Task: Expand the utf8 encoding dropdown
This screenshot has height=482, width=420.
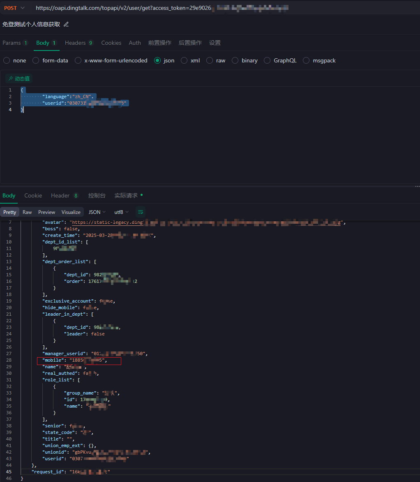Action: (122, 212)
